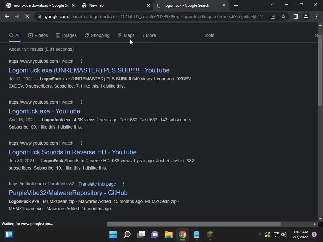Open the Chat app on the taskbar

(x=155, y=234)
